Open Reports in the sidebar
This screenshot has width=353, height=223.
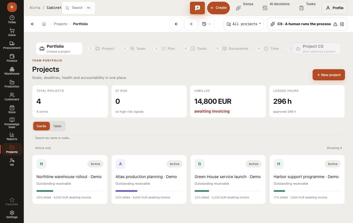click(12, 136)
